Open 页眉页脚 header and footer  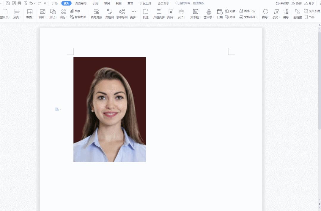coord(159,14)
